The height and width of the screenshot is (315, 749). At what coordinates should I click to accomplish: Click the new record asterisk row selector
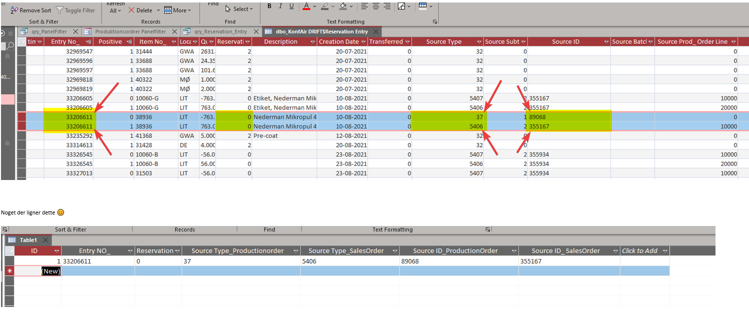click(10, 271)
